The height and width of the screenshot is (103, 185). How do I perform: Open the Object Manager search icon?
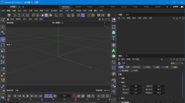click(x=174, y=18)
